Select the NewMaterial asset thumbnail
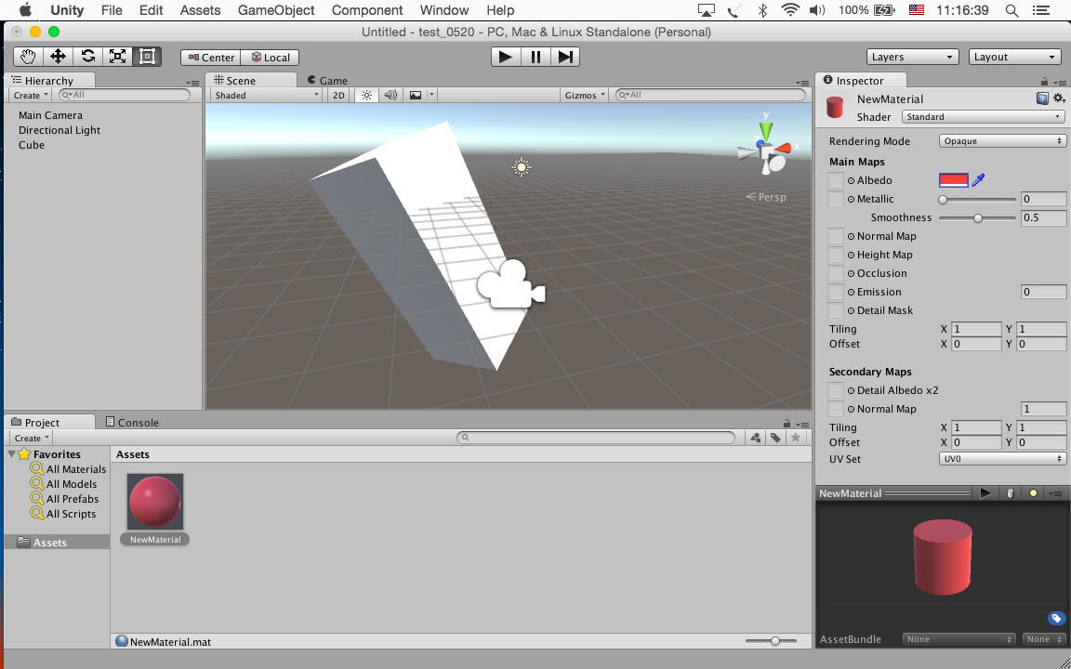The width and height of the screenshot is (1071, 669). (x=155, y=503)
